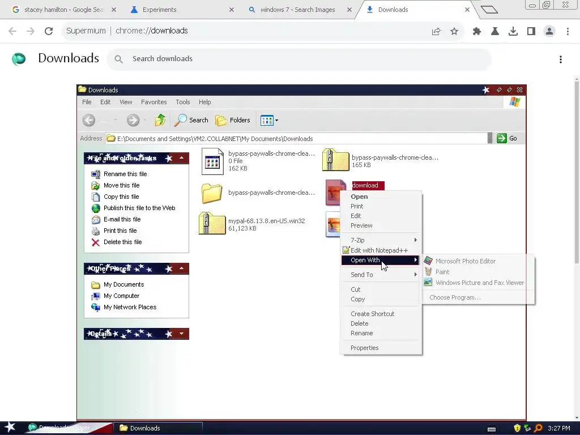Bookmark this page with the star icon
Viewport: 580px width, 435px height.
click(454, 32)
